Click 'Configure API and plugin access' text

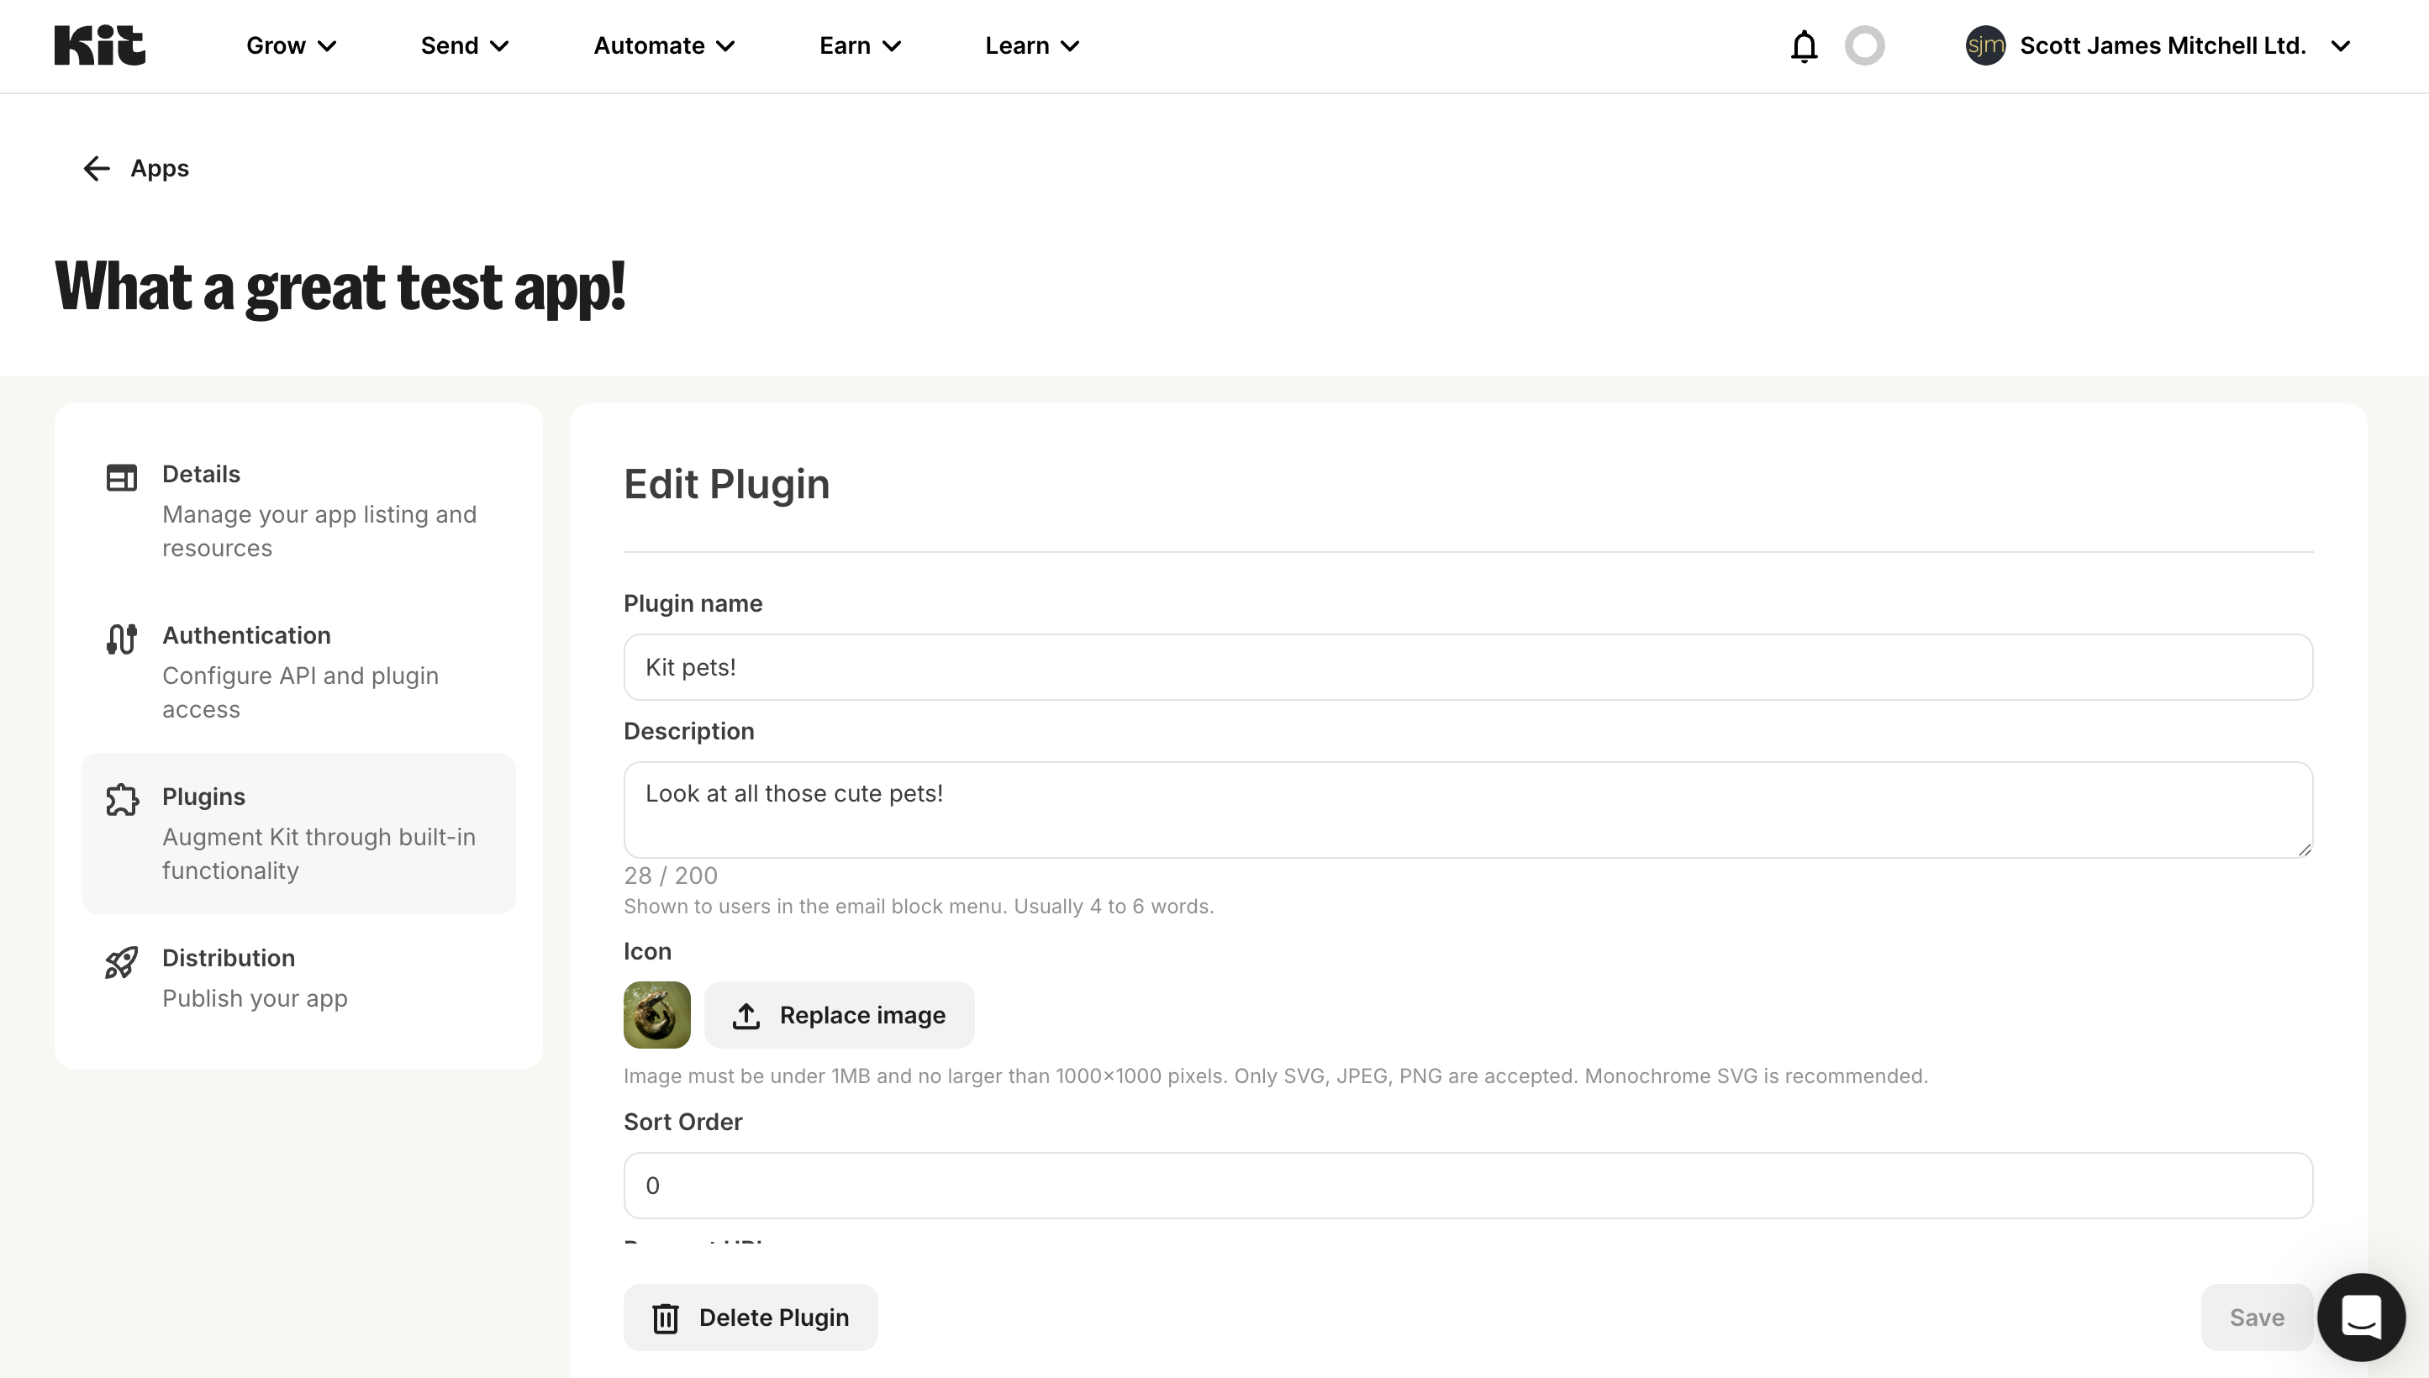[x=300, y=692]
